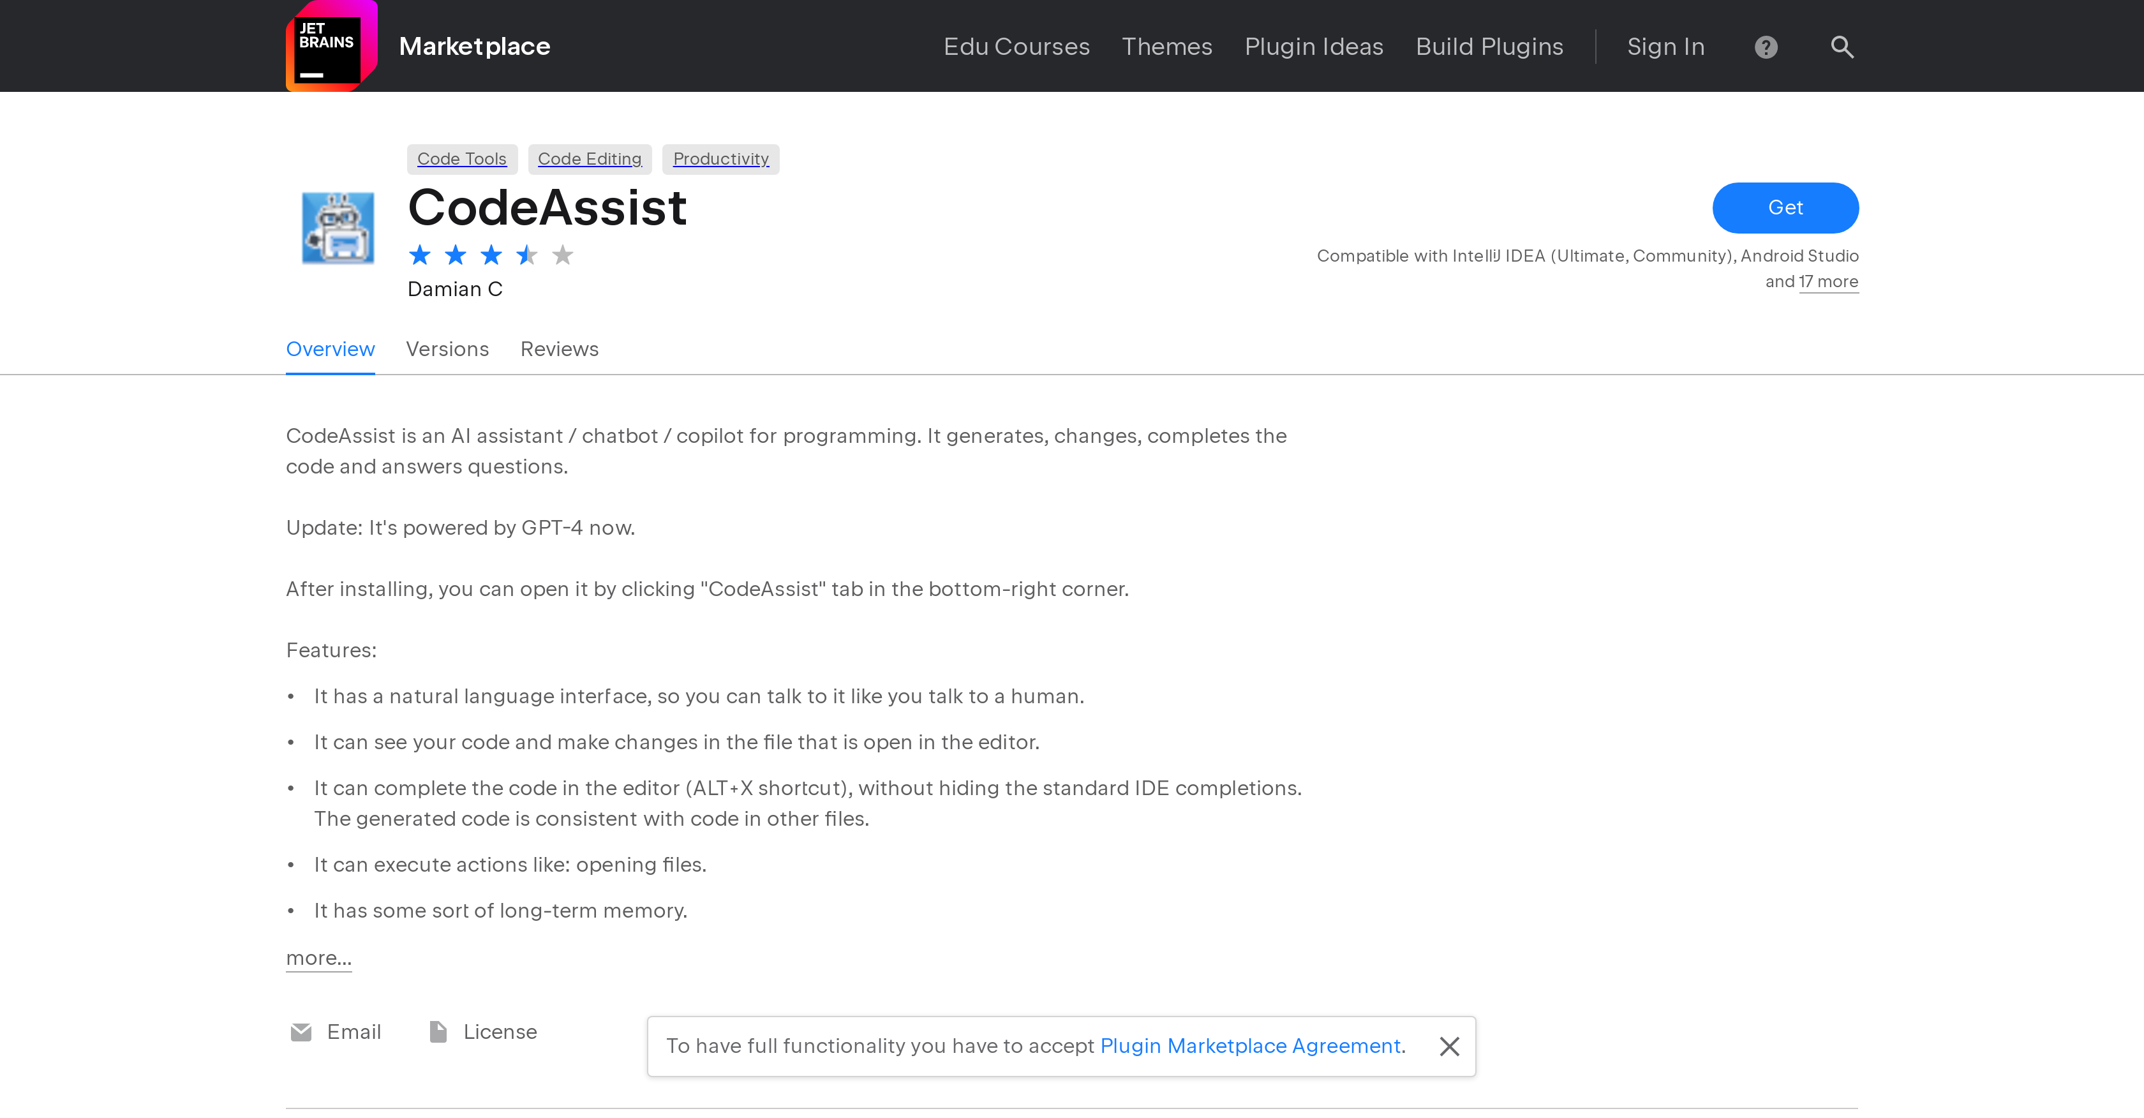Switch to the Versions tab

(x=447, y=348)
